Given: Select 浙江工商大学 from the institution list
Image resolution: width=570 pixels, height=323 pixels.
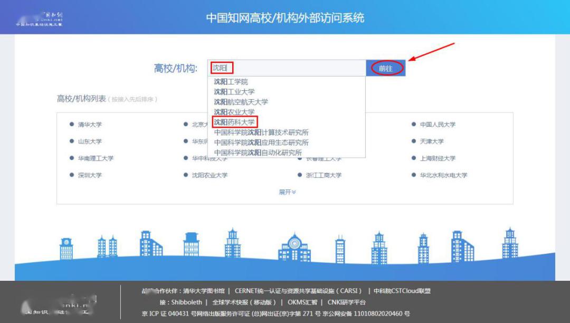Looking at the screenshot, I should pos(324,175).
